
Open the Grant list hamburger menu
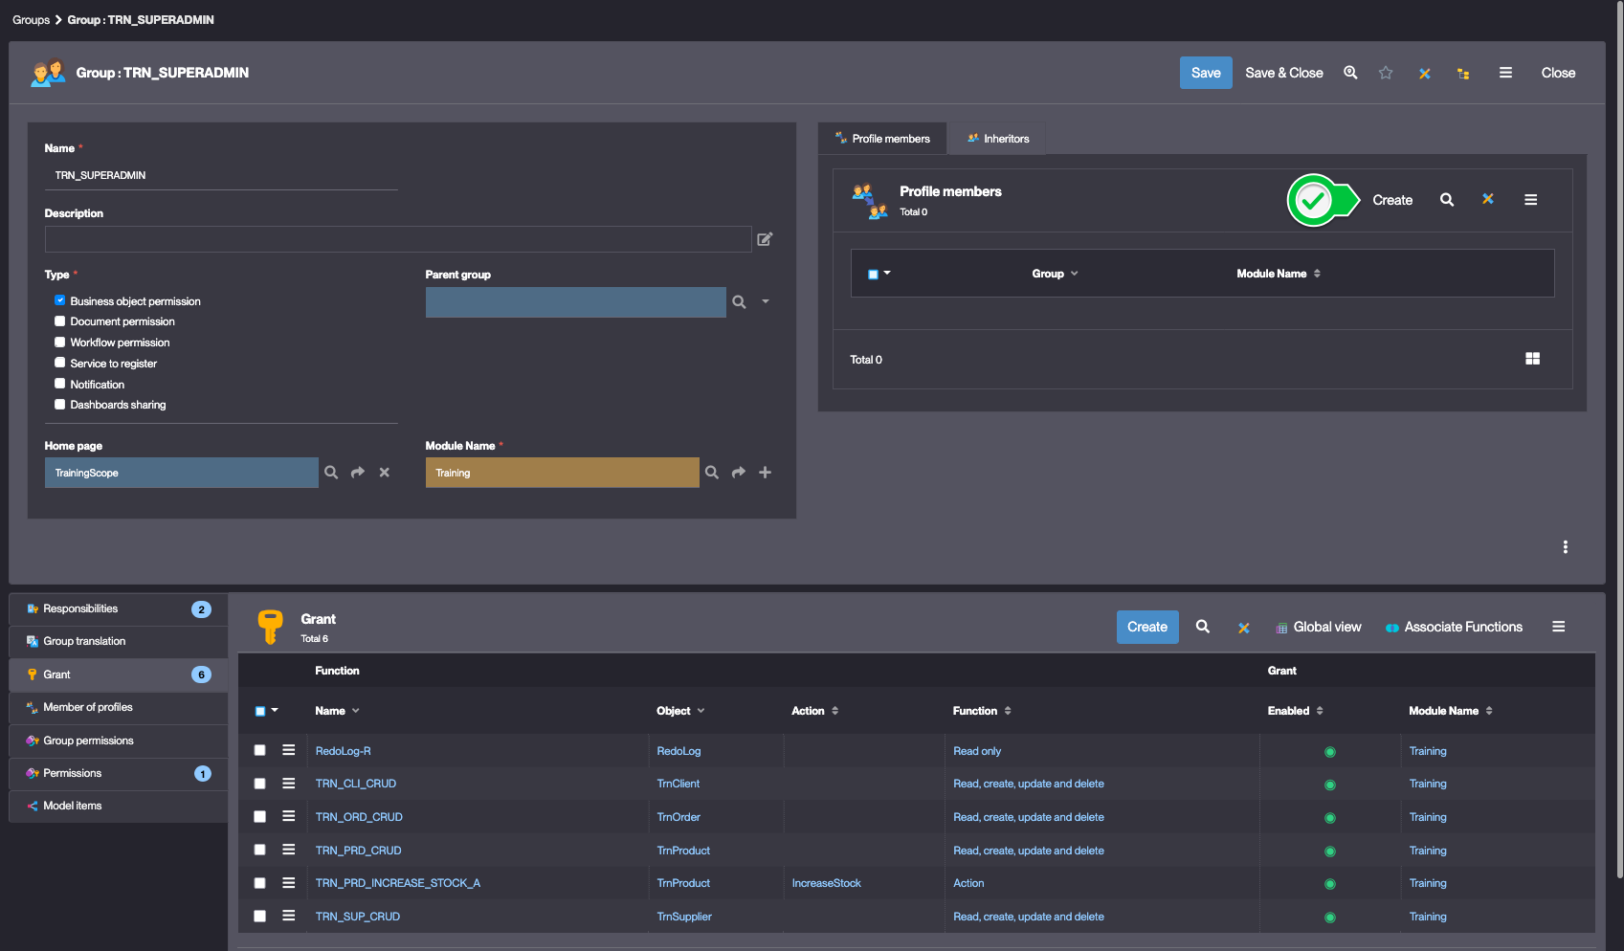coord(1559,627)
